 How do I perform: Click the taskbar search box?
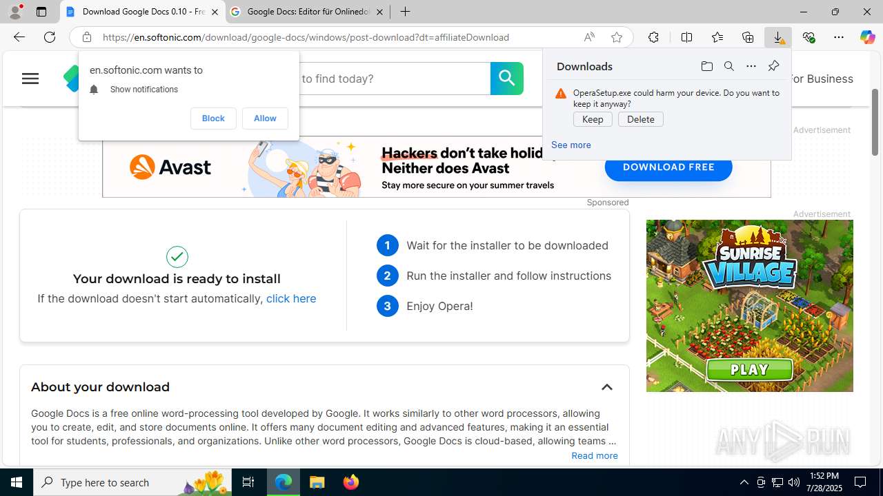132,482
